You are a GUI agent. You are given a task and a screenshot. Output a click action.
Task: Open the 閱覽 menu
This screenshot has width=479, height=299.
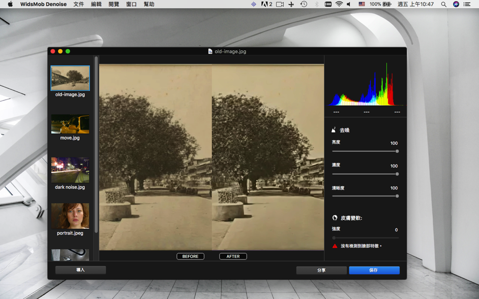point(113,4)
